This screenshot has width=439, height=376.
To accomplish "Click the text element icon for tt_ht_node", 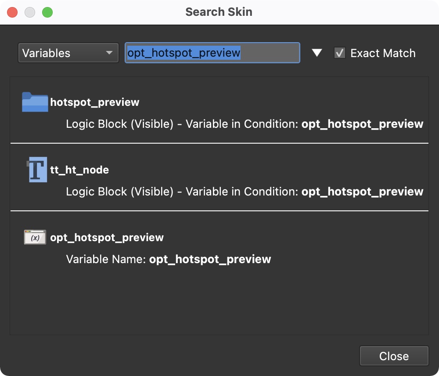I will click(36, 170).
